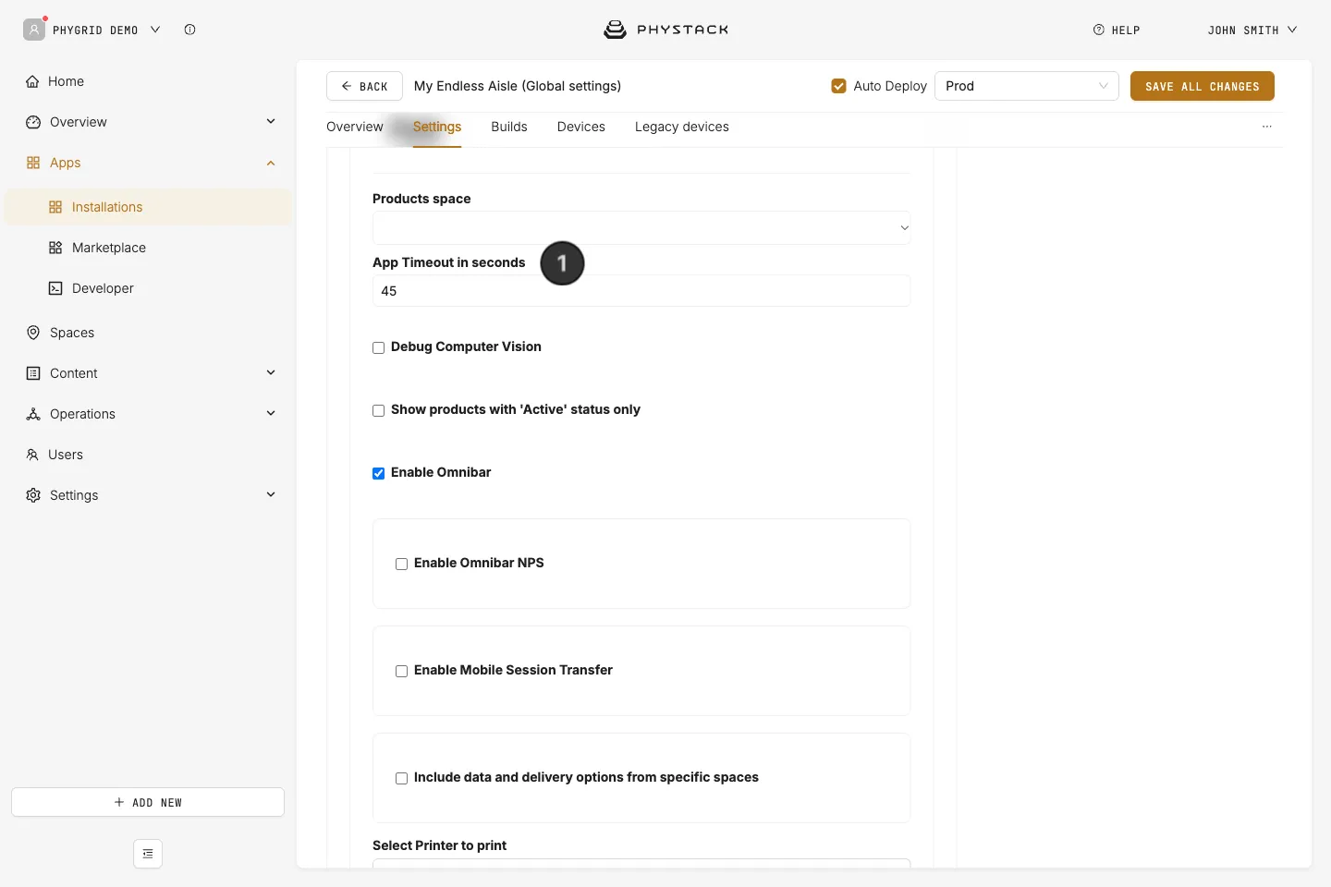
Task: Click Save All Changes button
Action: coord(1203,86)
